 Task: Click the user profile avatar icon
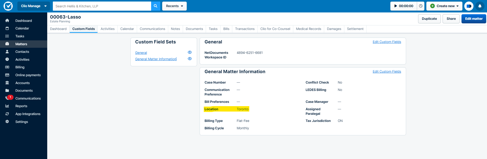[x=469, y=6]
